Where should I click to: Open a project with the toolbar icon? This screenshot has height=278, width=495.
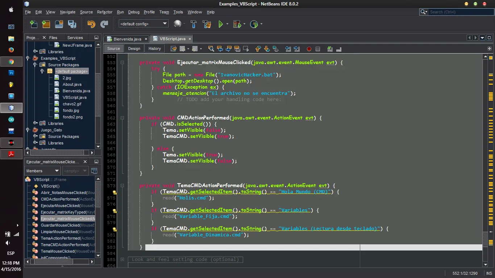click(59, 24)
